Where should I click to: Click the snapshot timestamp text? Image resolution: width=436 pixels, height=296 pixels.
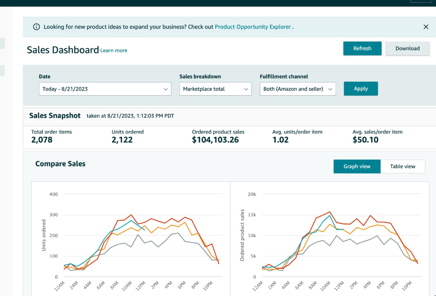pos(130,116)
